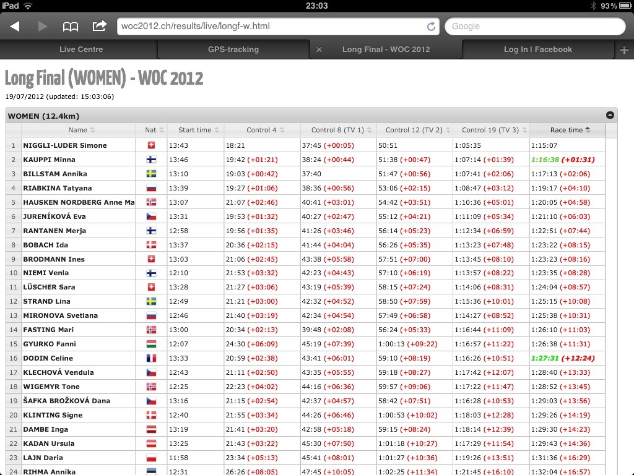Tap the share arrow icon
This screenshot has height=475, width=634.
99,26
